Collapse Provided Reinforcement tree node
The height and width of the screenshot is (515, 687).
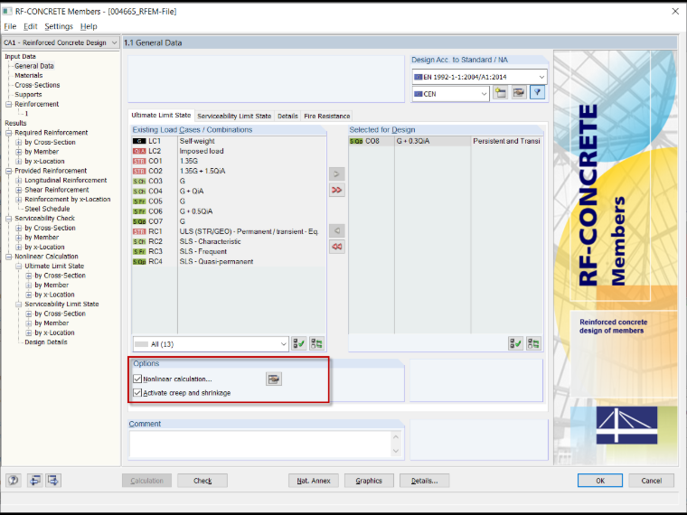[9, 171]
